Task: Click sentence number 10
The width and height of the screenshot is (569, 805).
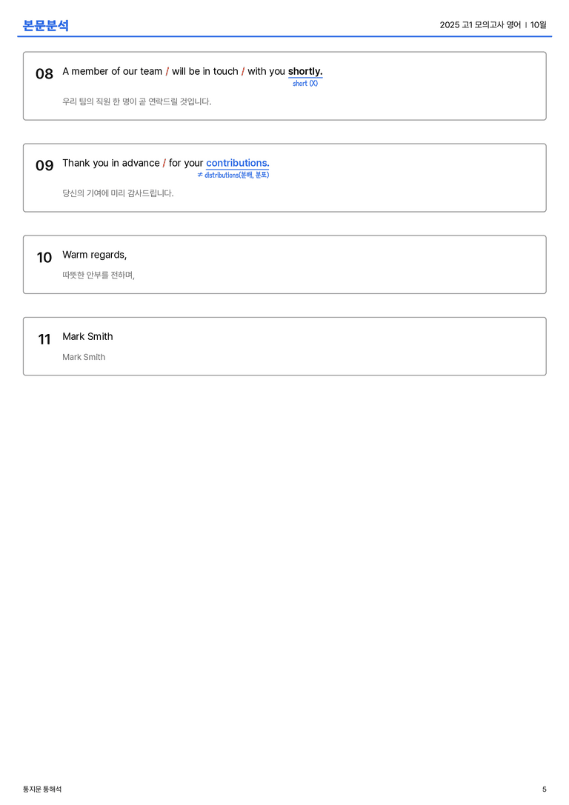Action: point(44,257)
